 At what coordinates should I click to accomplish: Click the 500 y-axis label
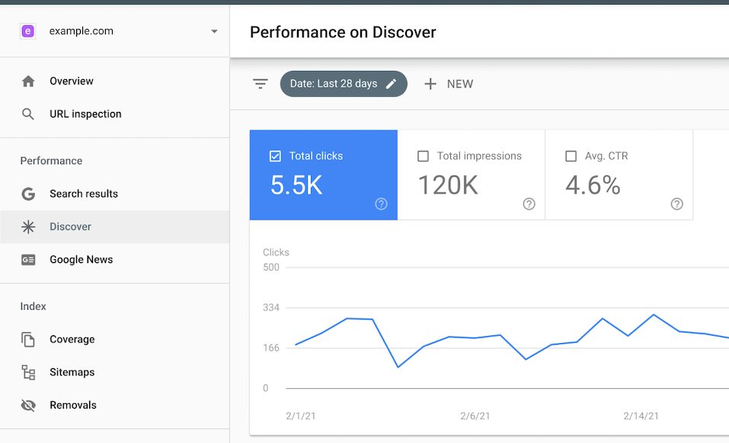click(271, 268)
